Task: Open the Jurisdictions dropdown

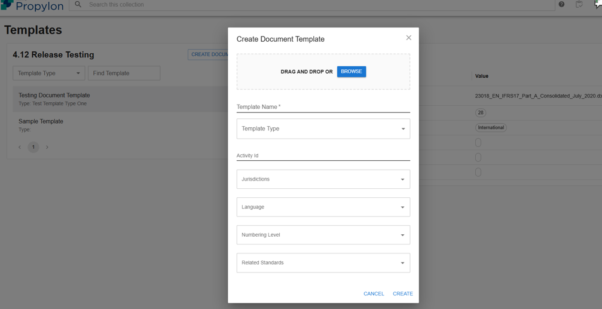Action: point(323,179)
